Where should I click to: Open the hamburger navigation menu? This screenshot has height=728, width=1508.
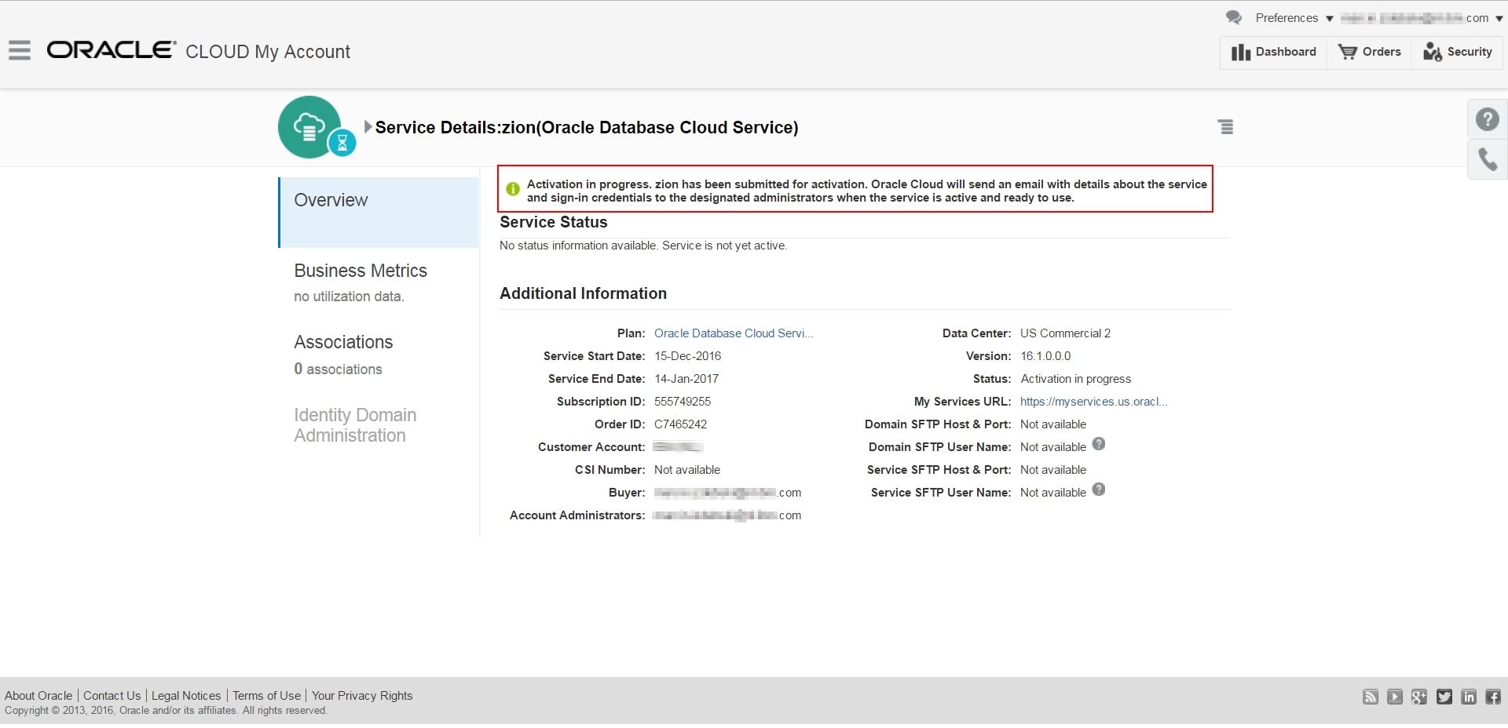click(20, 50)
